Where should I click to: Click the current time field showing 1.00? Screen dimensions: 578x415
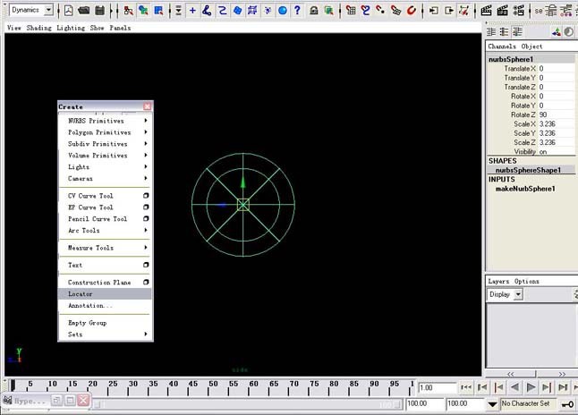tap(437, 388)
